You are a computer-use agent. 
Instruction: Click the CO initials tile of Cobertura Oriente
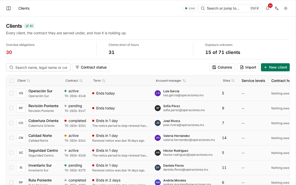21,123
